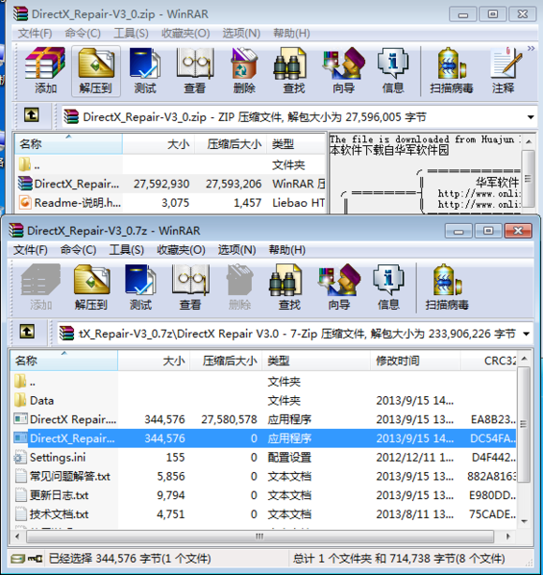The width and height of the screenshot is (543, 575).
Task: Open the View (查看) tool in the zip window
Action: [195, 71]
